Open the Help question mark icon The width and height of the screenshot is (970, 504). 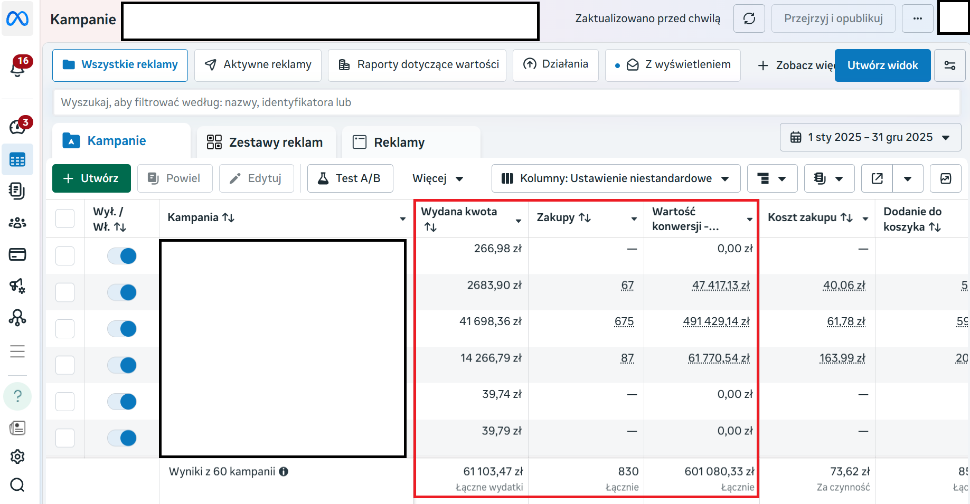17,396
